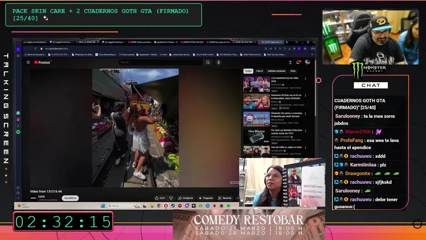The width and height of the screenshot is (426, 240).
Task: Open Steam from the taskbar
Action: point(173,206)
